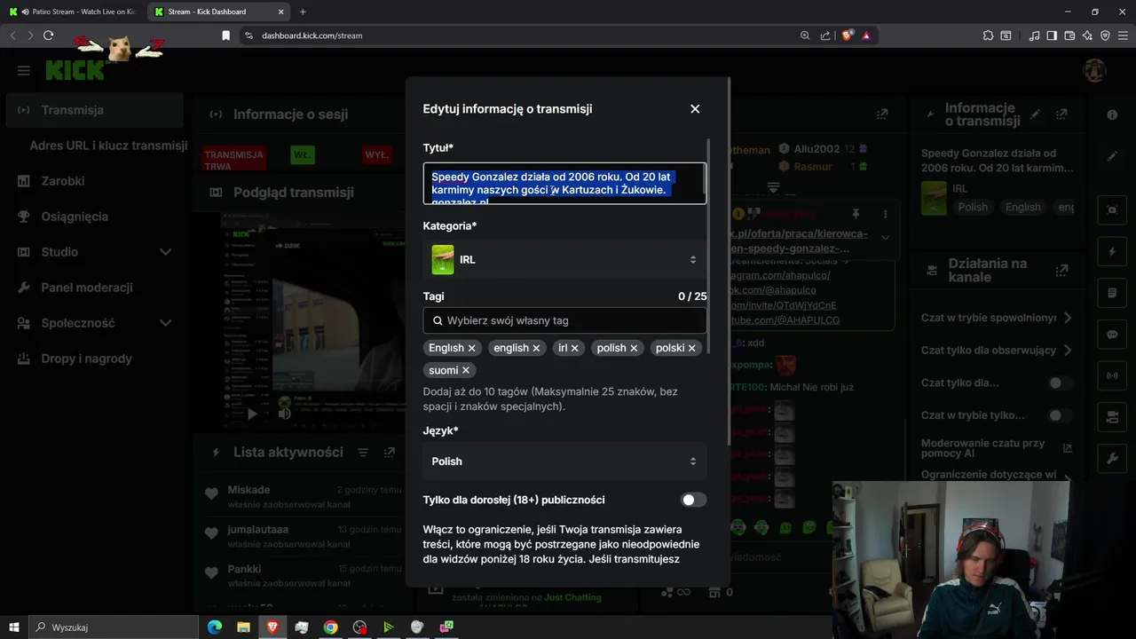Click the Miskade activity entry

[x=304, y=497]
